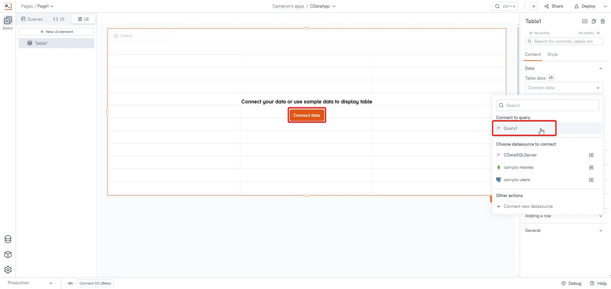Click New UI element button

tap(56, 32)
